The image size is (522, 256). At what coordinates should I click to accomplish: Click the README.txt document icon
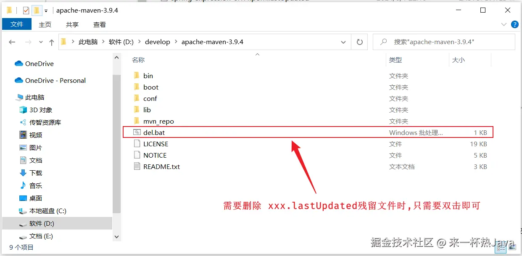pos(136,166)
